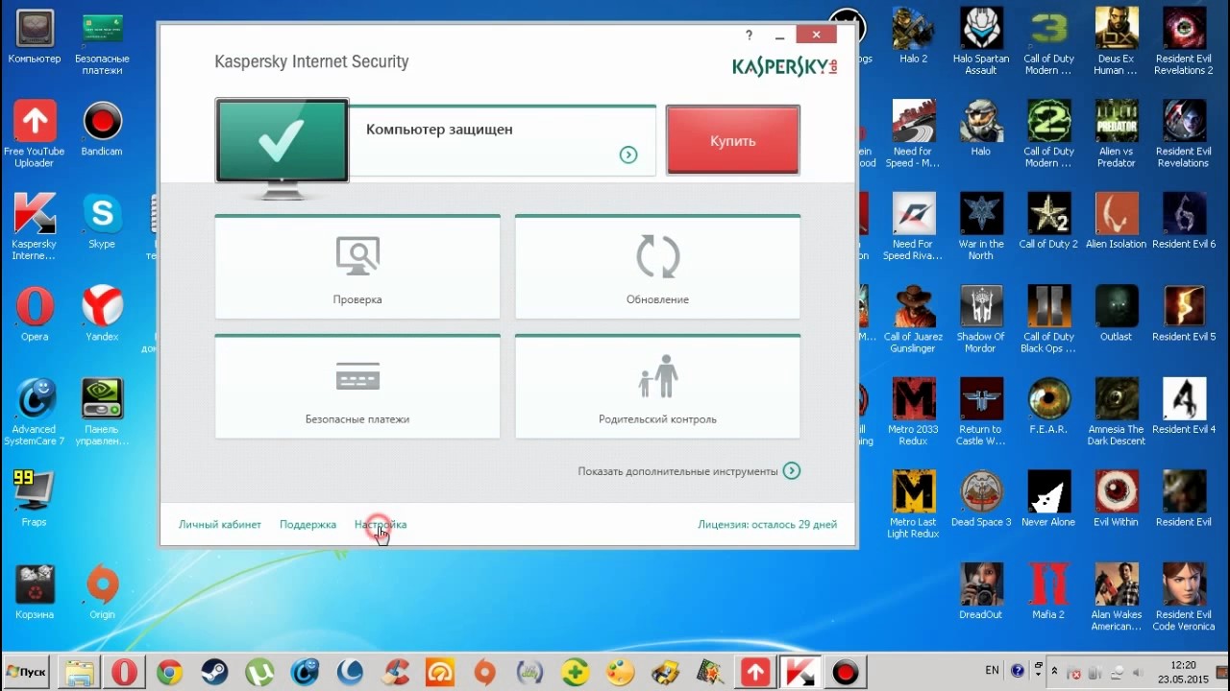Open Fraps desktop icon

(x=35, y=499)
